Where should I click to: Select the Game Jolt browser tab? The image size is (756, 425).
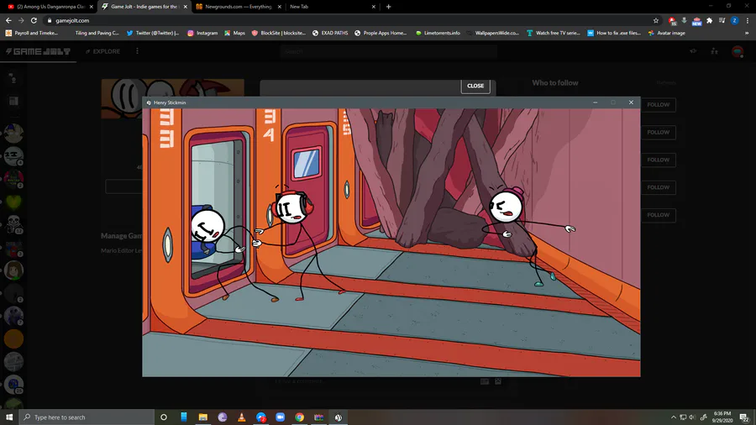tap(144, 7)
